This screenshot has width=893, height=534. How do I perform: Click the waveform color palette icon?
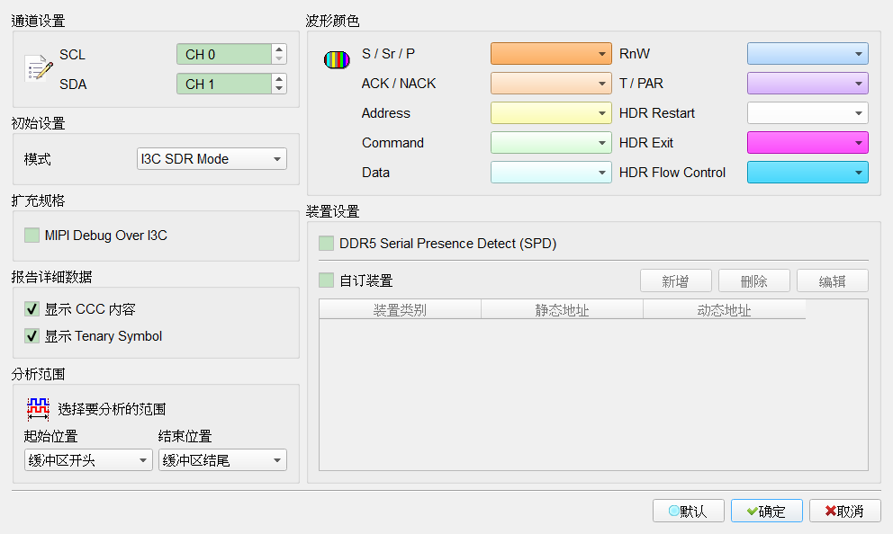click(x=337, y=59)
